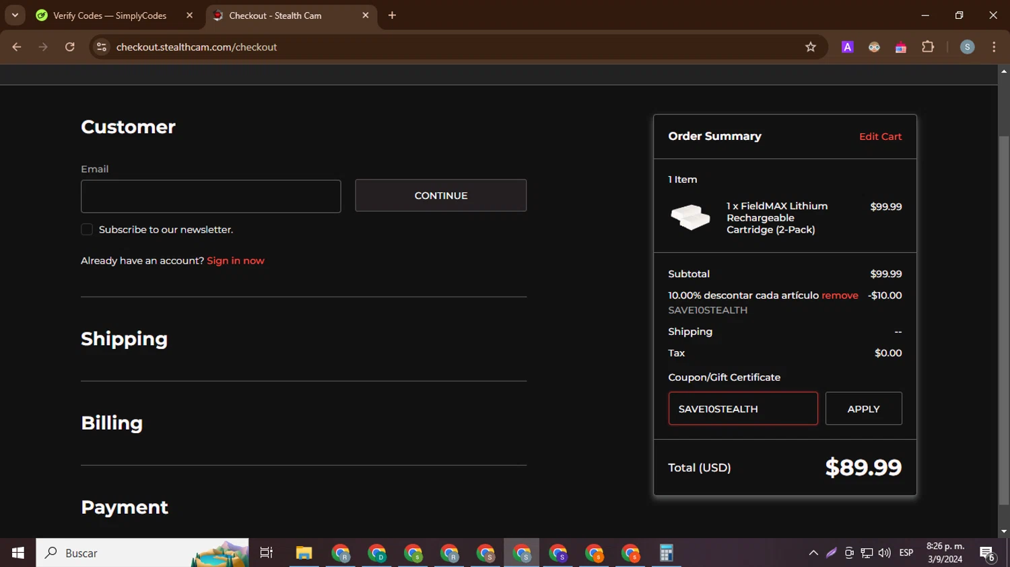Open the gift box extension icon
Viewport: 1010px width, 567px height.
901,47
